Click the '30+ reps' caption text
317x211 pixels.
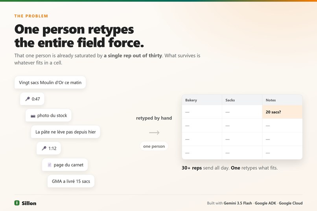192,168
